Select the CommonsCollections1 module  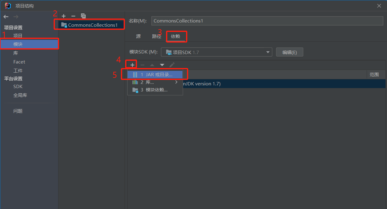(91, 25)
